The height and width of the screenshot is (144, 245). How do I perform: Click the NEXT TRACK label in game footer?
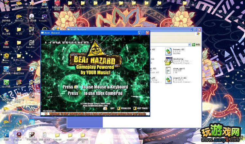click(x=142, y=108)
